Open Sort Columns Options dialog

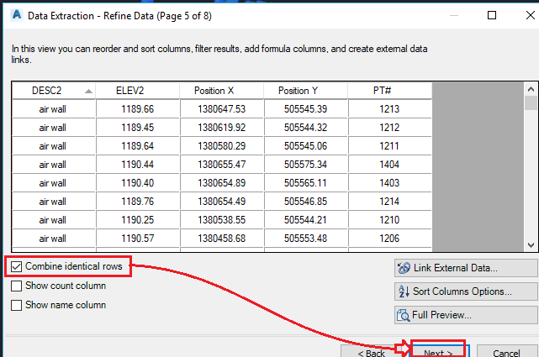pyautogui.click(x=466, y=291)
